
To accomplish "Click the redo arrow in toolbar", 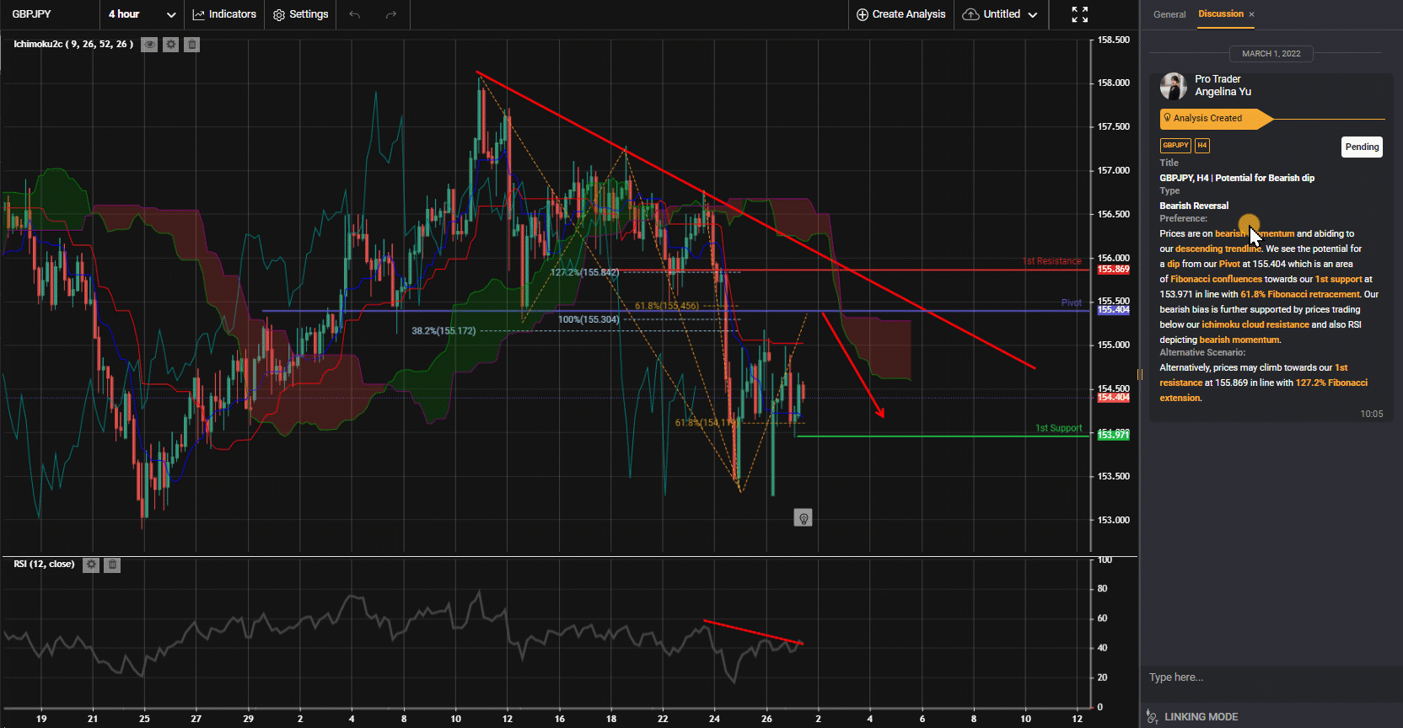I will [391, 14].
